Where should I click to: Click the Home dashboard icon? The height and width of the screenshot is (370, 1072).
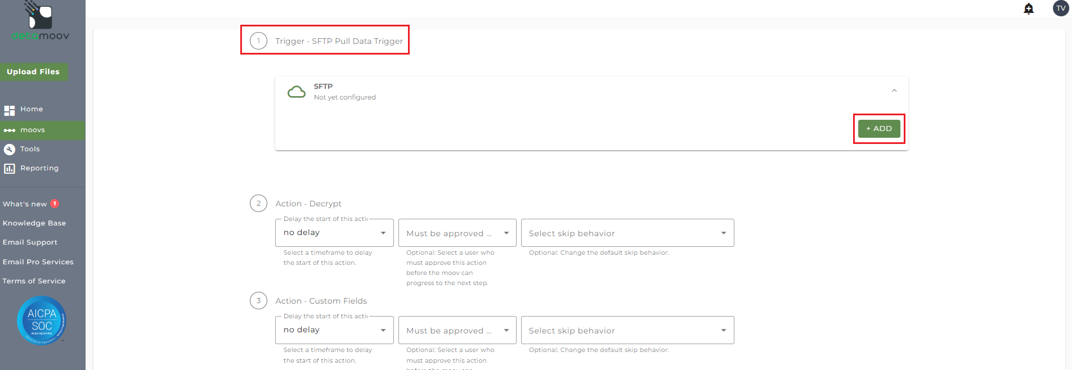click(x=10, y=110)
